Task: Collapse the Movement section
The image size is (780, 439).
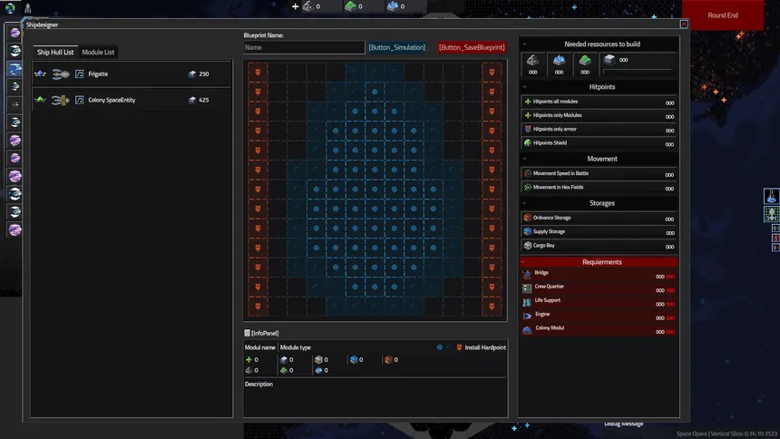Action: point(524,160)
